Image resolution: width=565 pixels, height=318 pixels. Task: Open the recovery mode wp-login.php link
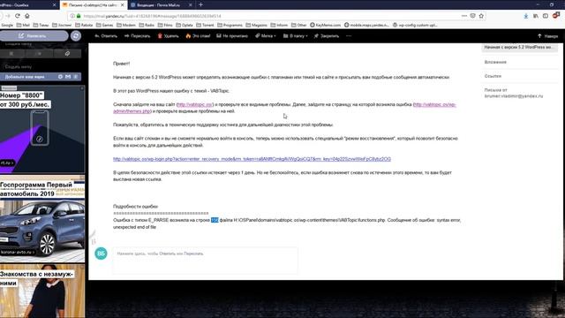pyautogui.click(x=252, y=159)
